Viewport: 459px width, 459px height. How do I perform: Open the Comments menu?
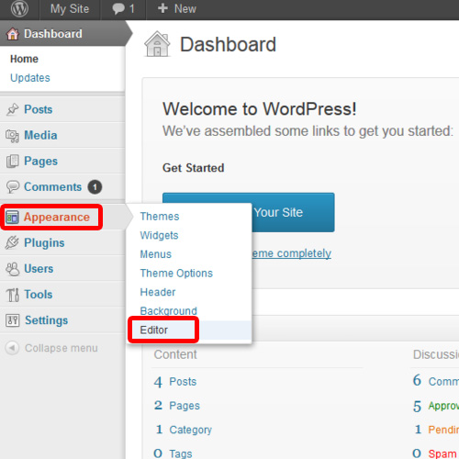coord(53,186)
